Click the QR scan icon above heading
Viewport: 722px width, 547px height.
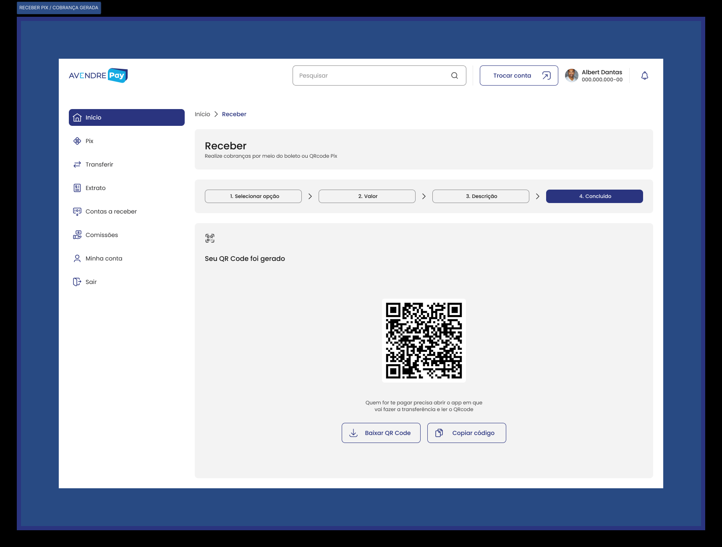pos(210,238)
